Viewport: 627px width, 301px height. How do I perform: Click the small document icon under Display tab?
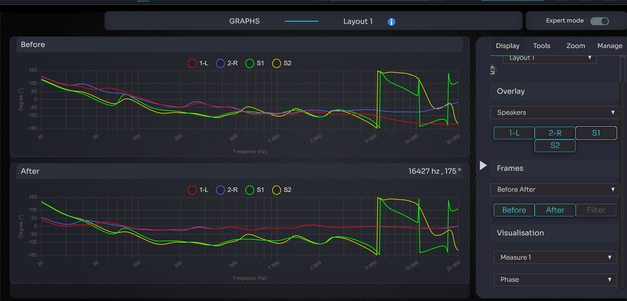(x=492, y=70)
